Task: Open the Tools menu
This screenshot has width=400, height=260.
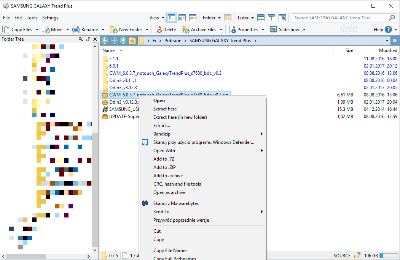Action: point(32,18)
